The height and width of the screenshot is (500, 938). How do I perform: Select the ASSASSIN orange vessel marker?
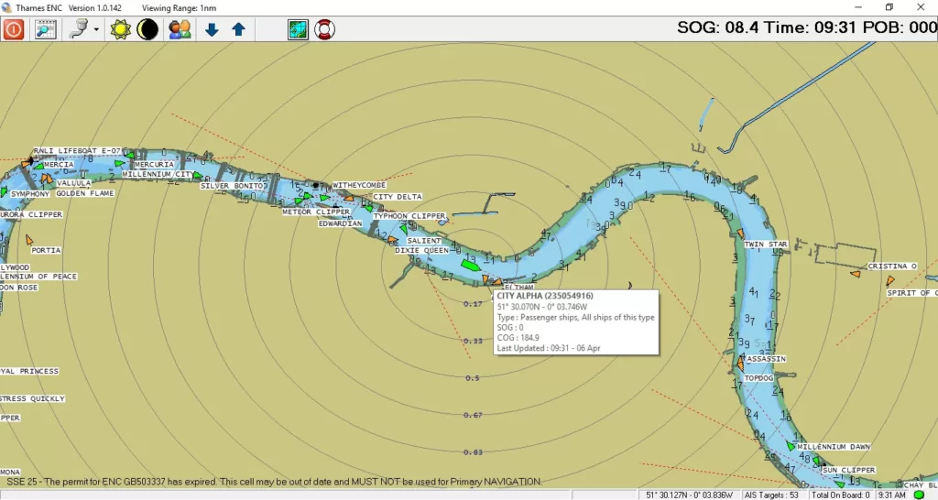[x=740, y=363]
